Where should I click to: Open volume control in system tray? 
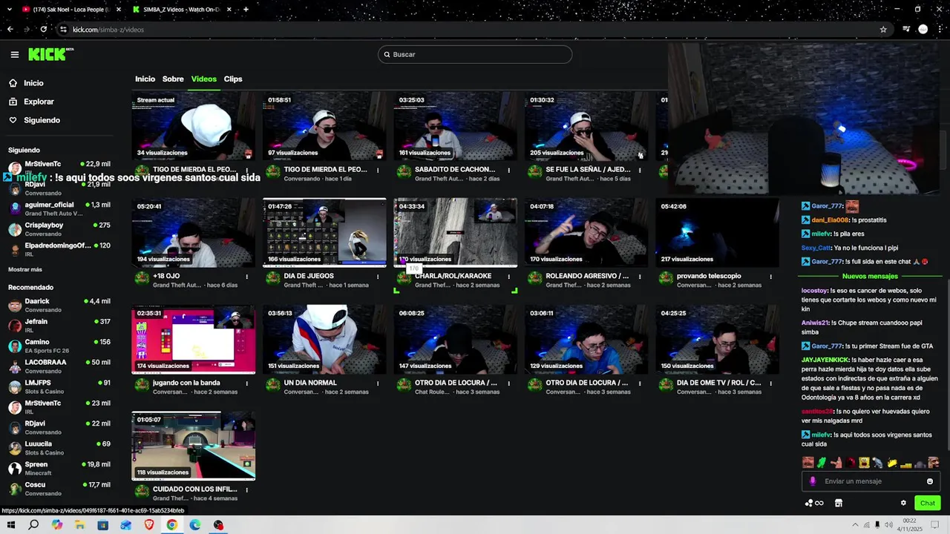888,525
